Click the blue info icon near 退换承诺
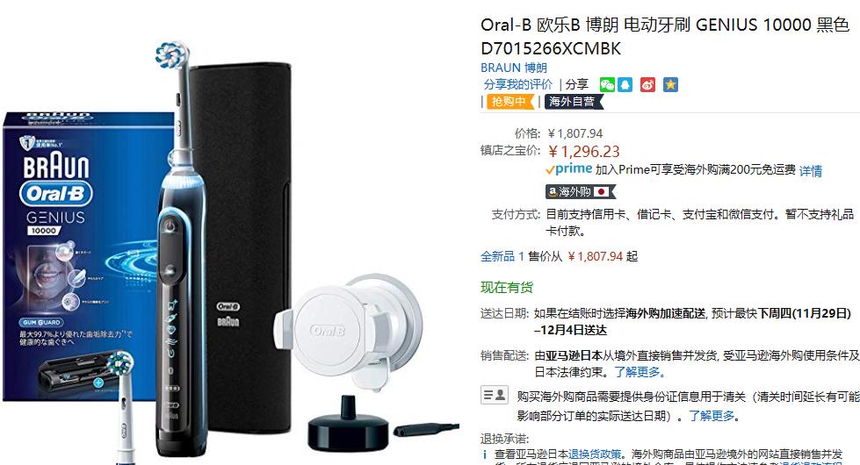Image resolution: width=860 pixels, height=465 pixels. (x=485, y=454)
